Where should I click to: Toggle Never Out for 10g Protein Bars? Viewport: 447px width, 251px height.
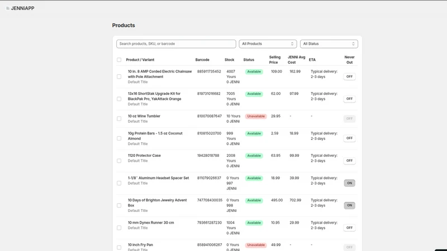click(349, 138)
